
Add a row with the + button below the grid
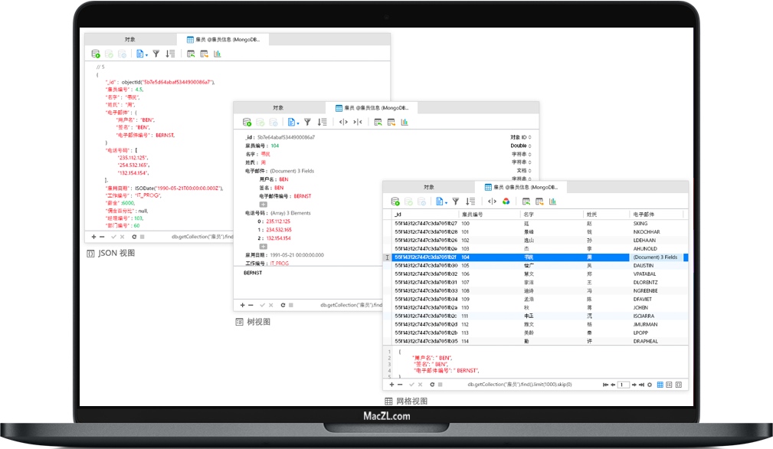[x=391, y=385]
